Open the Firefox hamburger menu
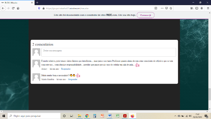Image resolution: width=211 pixels, height=119 pixels. pyautogui.click(x=207, y=8)
